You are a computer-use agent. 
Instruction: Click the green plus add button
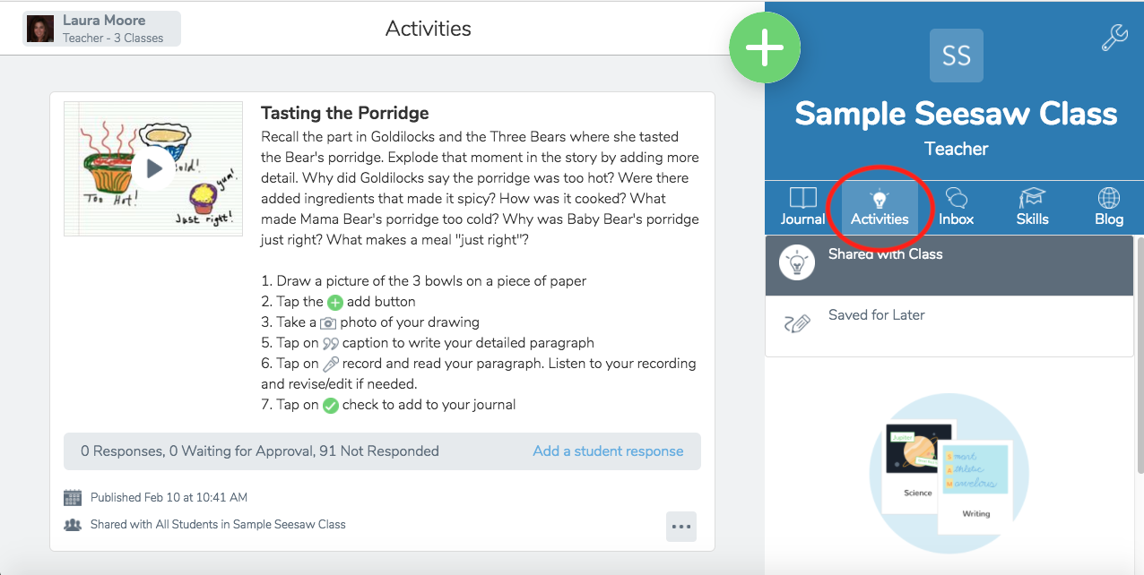click(765, 47)
